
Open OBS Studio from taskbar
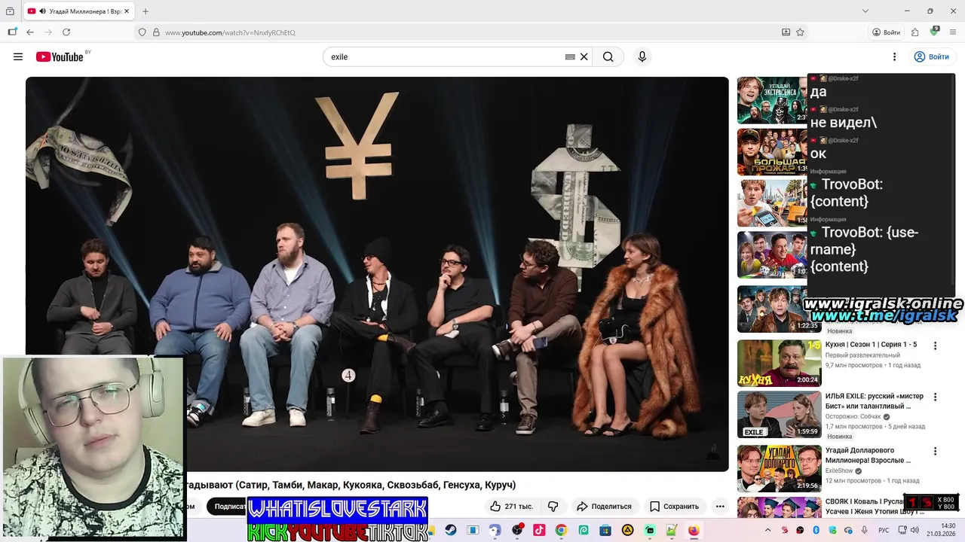(516, 530)
